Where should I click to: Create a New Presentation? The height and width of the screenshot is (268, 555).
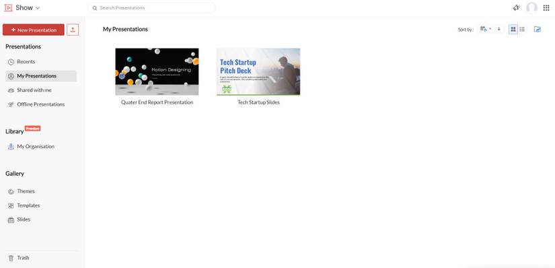[x=34, y=30]
